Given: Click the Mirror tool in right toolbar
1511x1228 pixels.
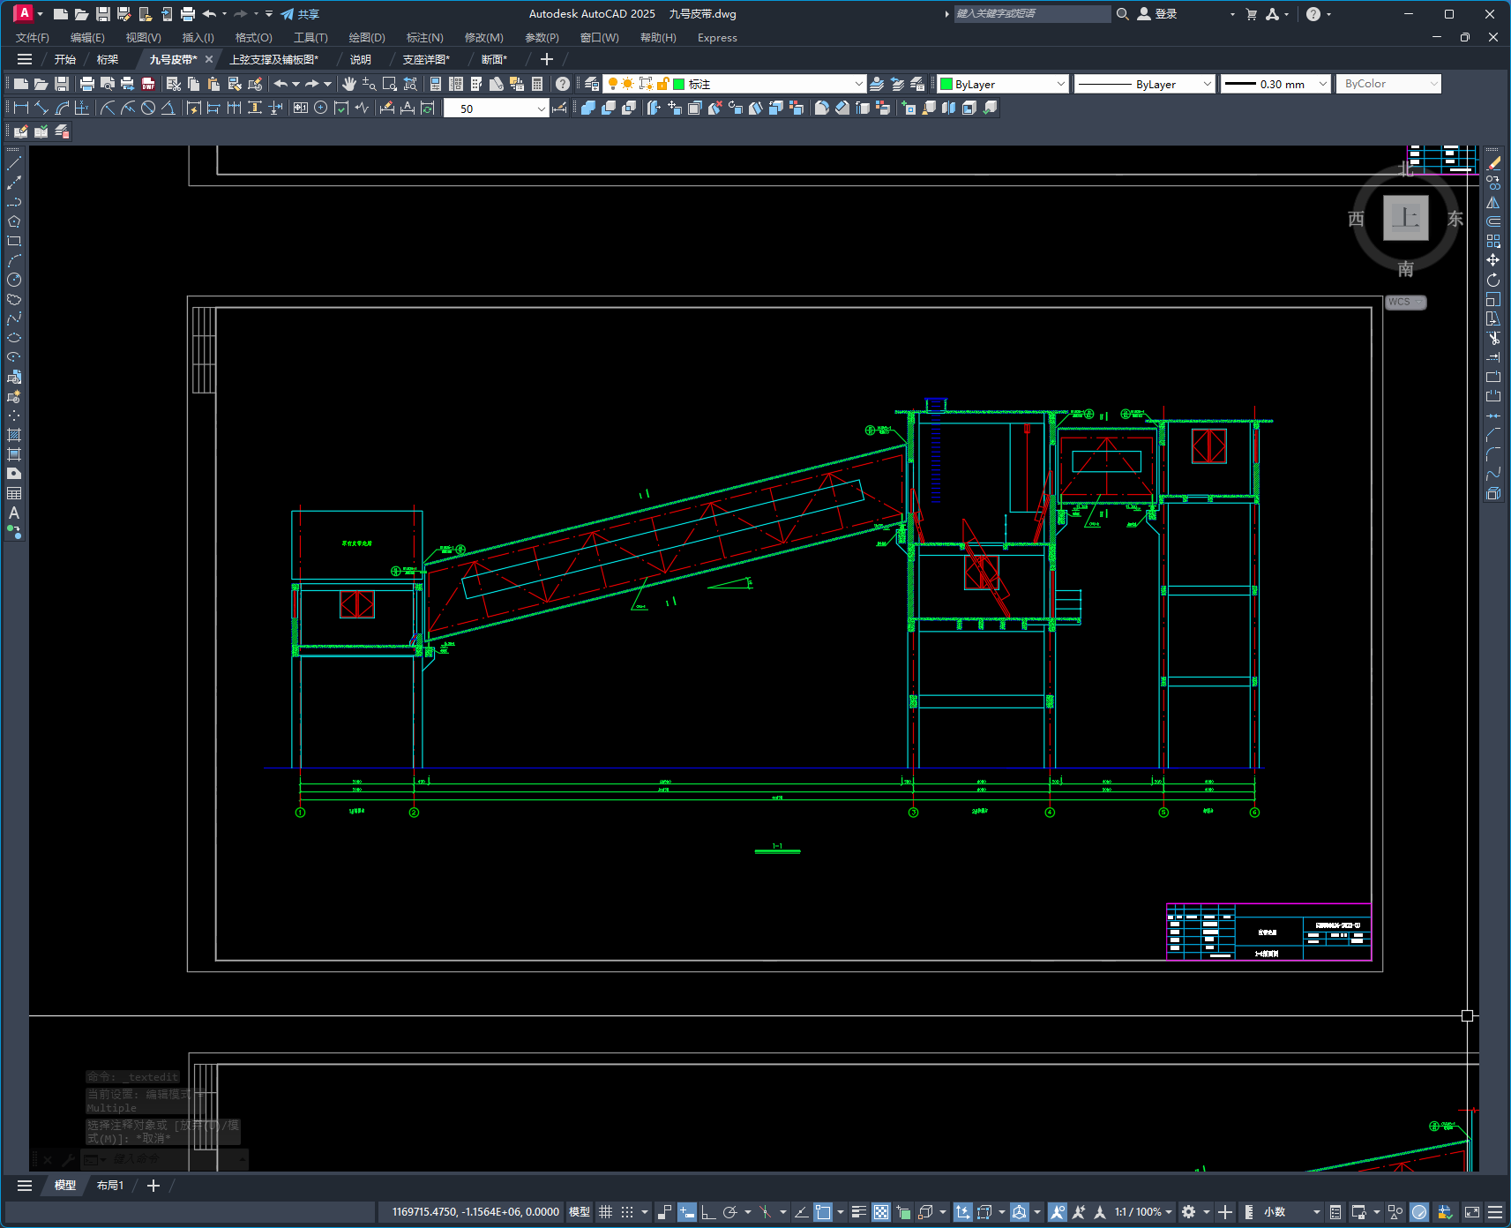Looking at the screenshot, I should (1493, 202).
